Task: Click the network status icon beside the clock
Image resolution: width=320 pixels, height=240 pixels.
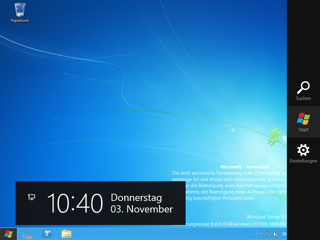Action: (32, 197)
